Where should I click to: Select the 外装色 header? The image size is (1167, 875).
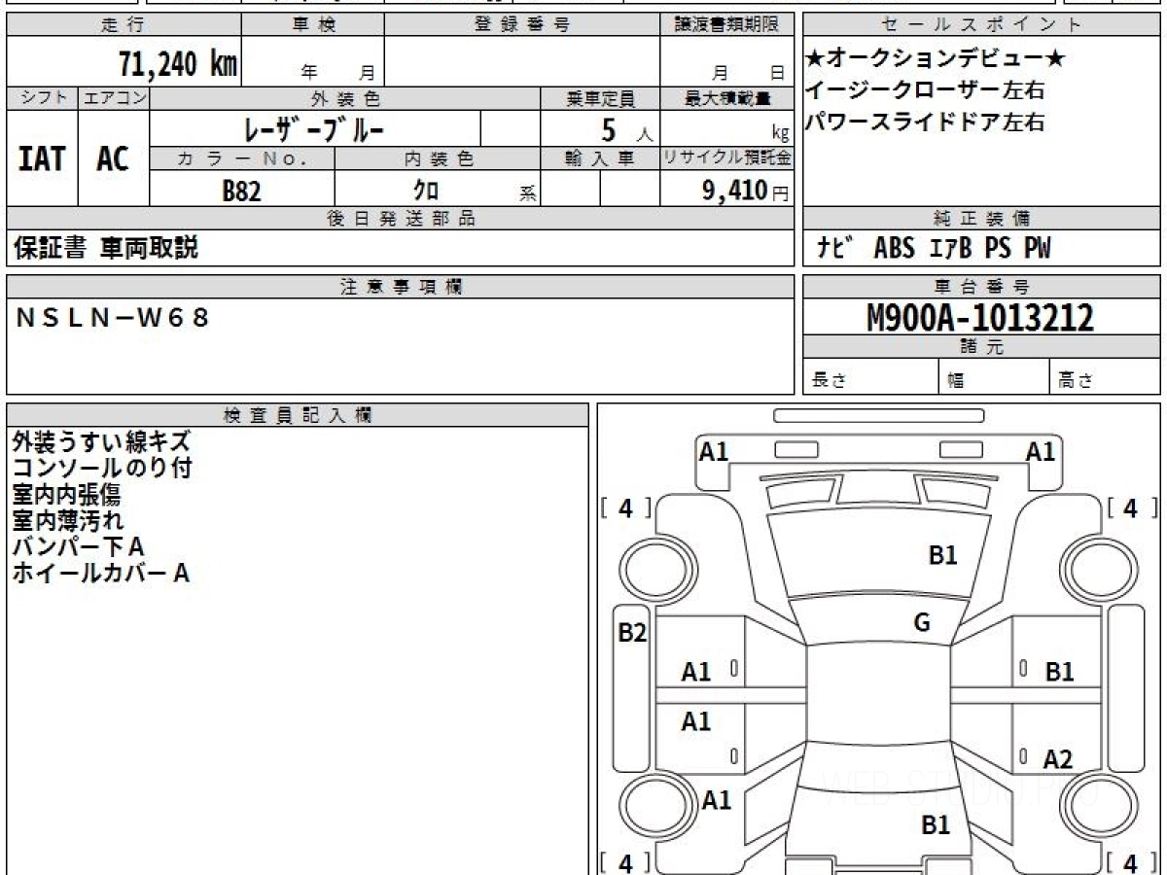345,98
